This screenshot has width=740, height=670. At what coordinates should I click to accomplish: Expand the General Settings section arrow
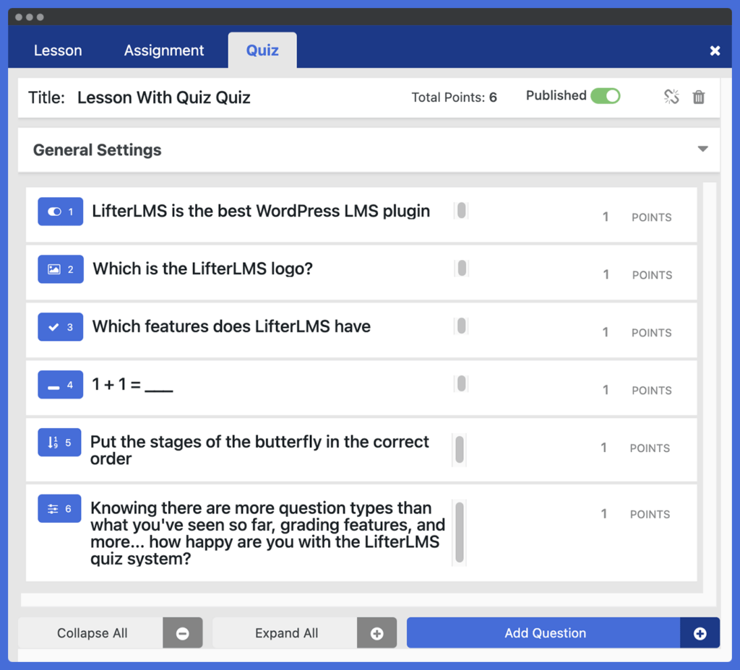point(702,149)
